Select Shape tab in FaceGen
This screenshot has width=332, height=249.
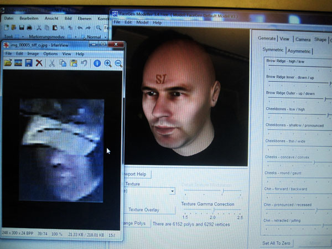(320, 40)
